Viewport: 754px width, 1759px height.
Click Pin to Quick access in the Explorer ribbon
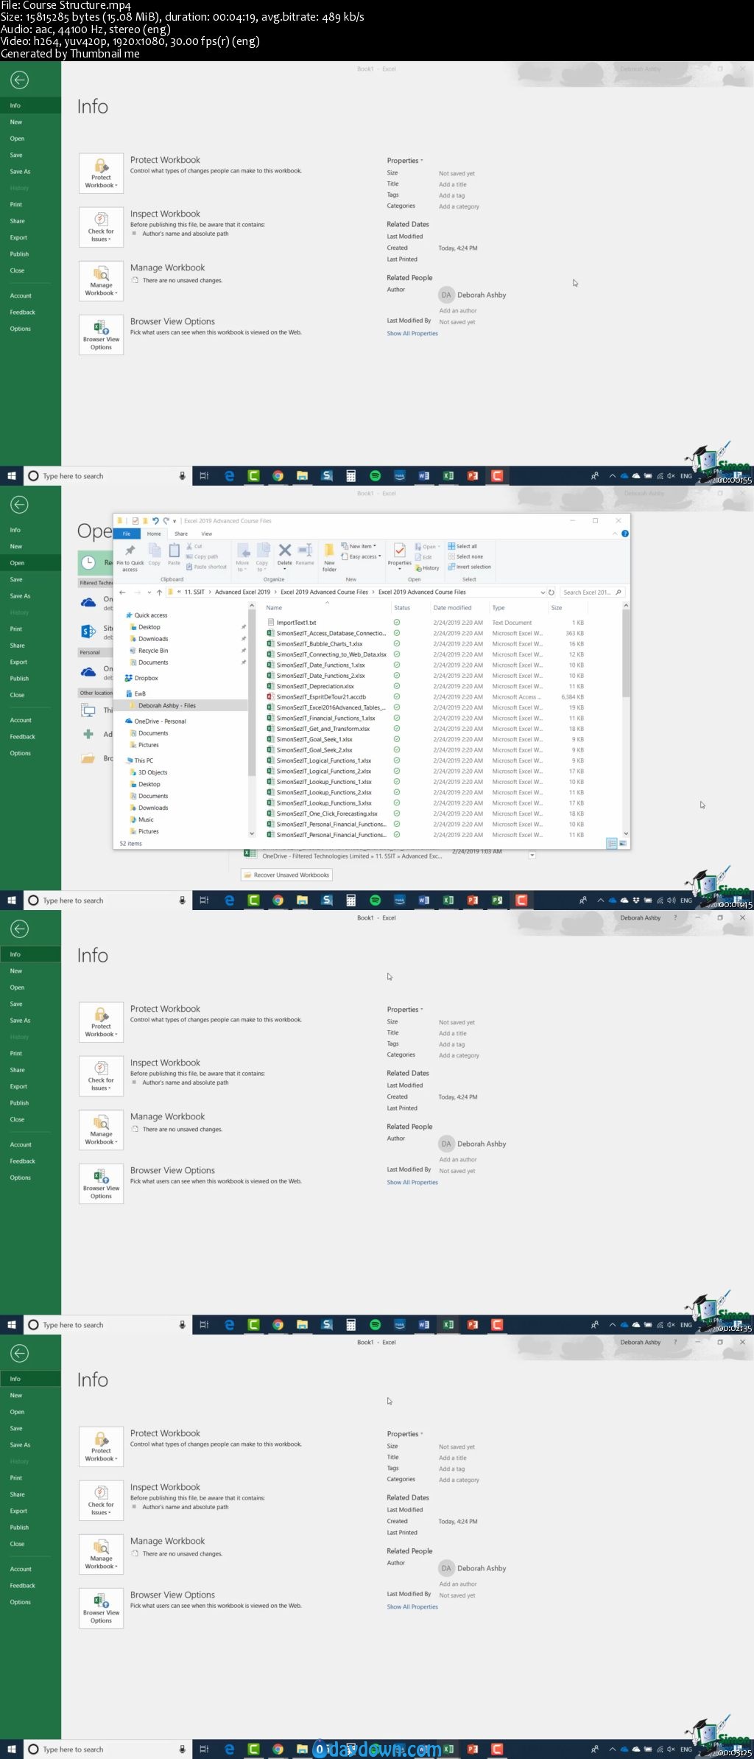coord(130,557)
